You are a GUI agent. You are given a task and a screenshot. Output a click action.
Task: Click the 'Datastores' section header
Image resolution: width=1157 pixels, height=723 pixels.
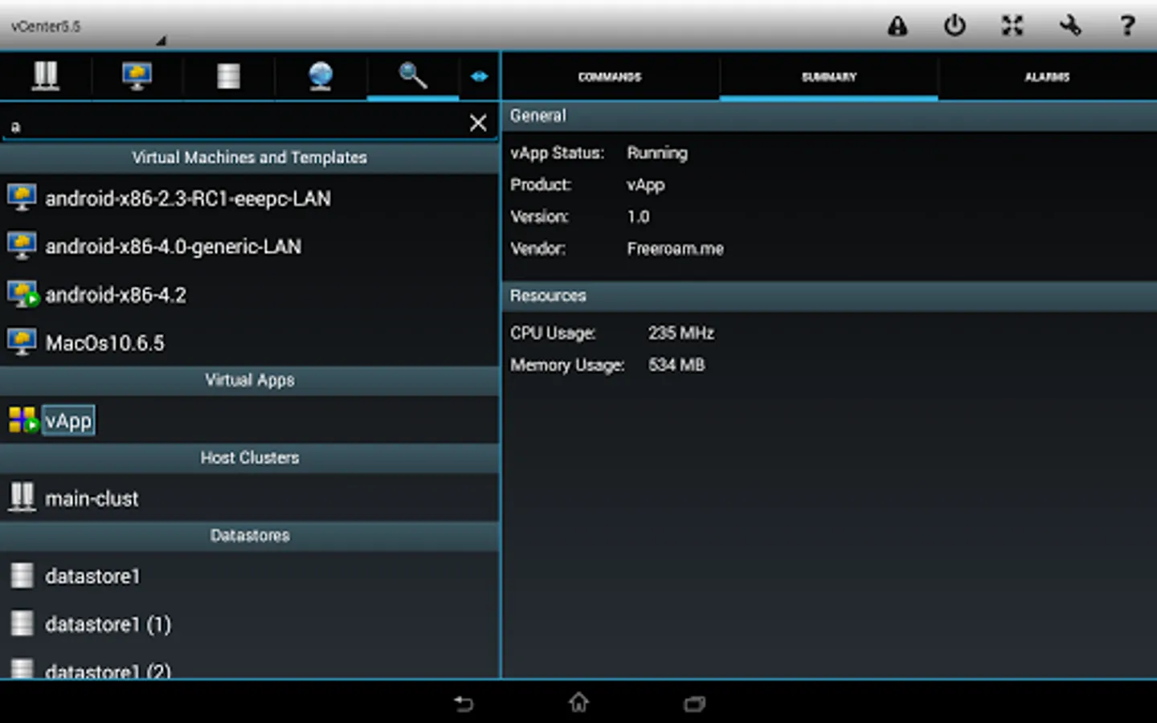pos(249,536)
